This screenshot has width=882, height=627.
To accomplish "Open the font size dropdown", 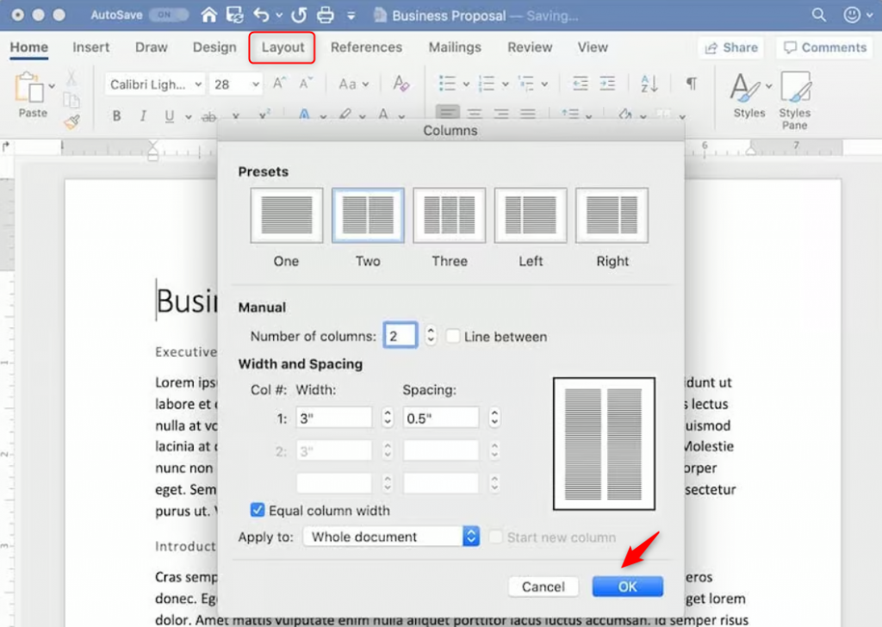I will [x=256, y=84].
